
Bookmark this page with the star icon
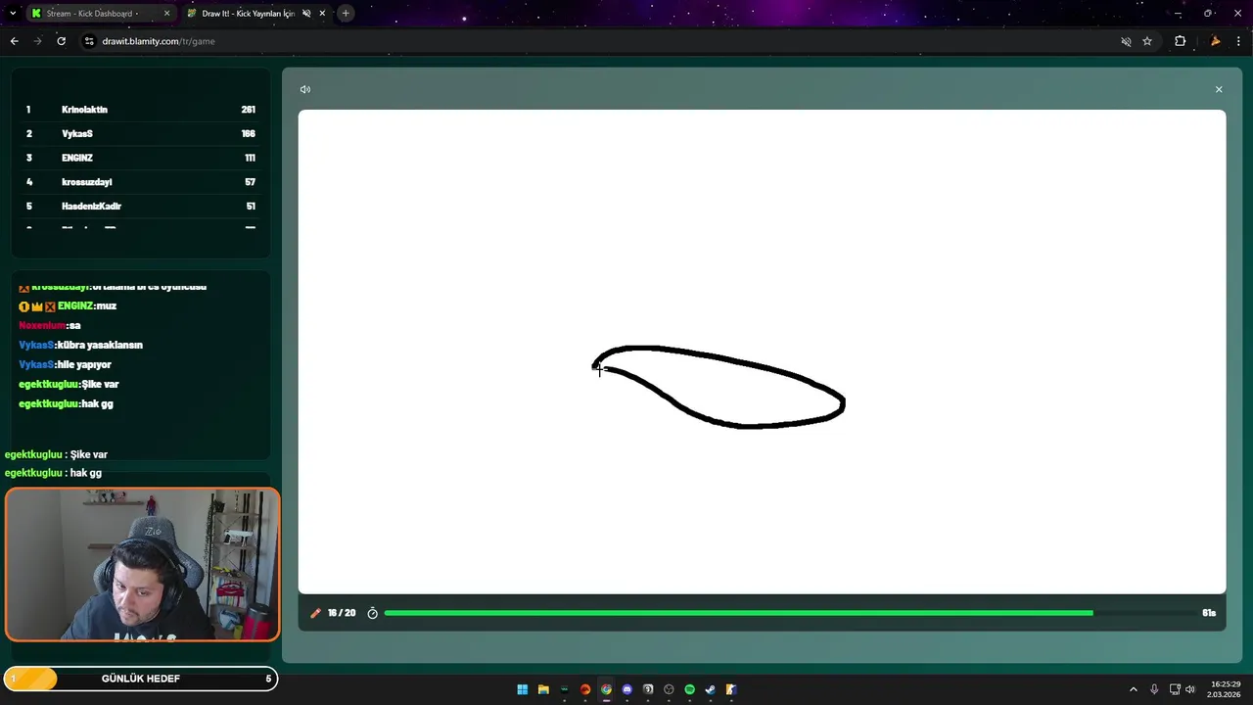pos(1147,41)
